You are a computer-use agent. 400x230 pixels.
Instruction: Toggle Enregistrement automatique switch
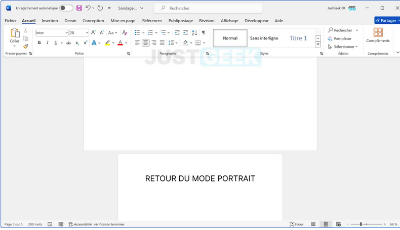(66, 8)
